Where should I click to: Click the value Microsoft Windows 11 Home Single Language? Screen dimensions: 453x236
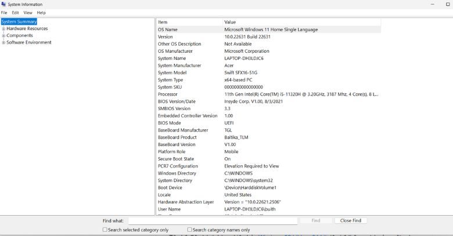tap(271, 30)
